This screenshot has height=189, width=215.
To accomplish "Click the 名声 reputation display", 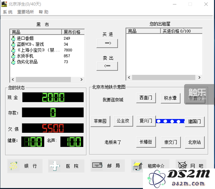I will point(72,142).
